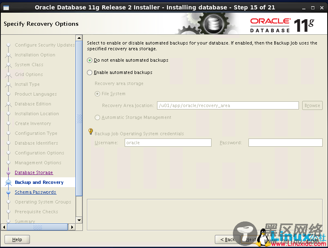This screenshot has width=328, height=248.
Task: Click Browse for recovery area location
Action: click(312, 105)
